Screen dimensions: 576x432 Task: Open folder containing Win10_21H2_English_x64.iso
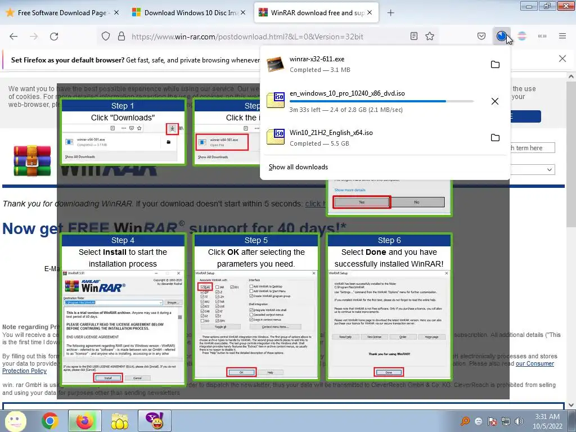[495, 137]
